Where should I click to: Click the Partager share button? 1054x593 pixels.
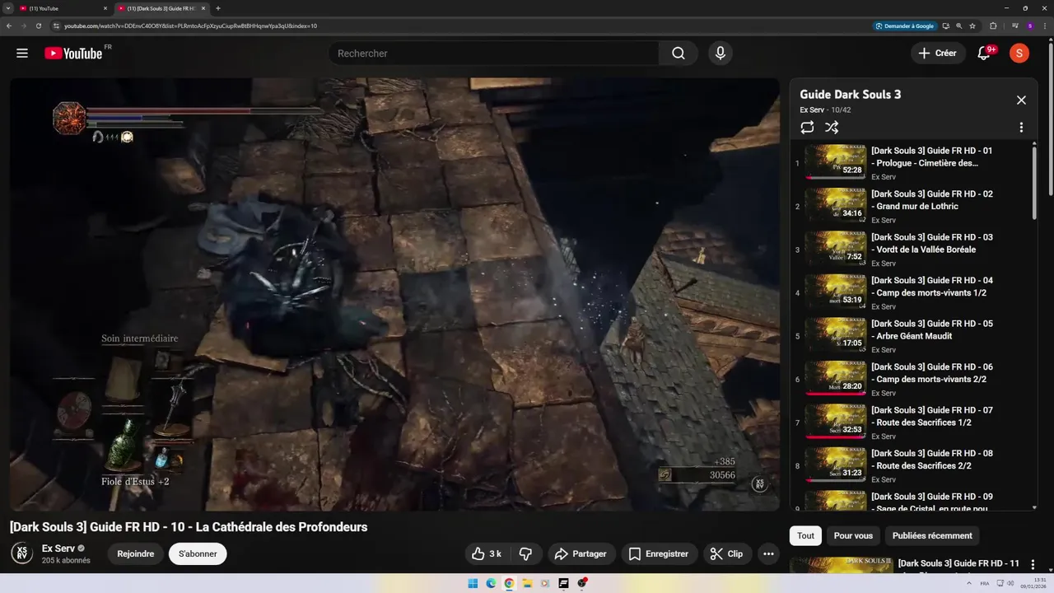pyautogui.click(x=581, y=554)
